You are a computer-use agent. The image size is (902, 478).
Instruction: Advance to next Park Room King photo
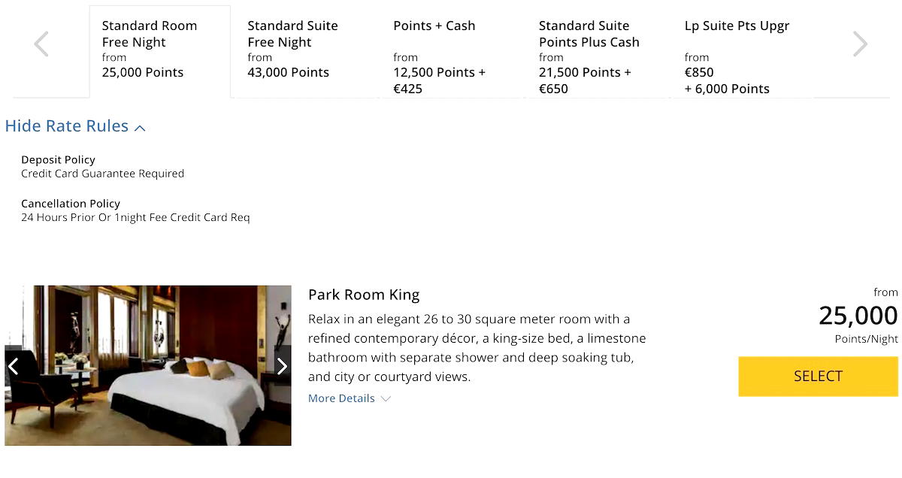(282, 366)
